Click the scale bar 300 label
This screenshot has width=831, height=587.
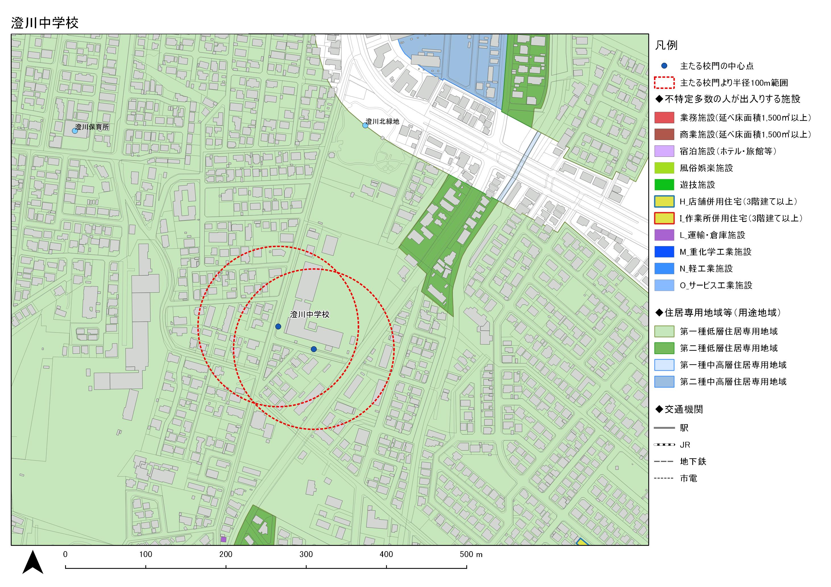pyautogui.click(x=306, y=554)
